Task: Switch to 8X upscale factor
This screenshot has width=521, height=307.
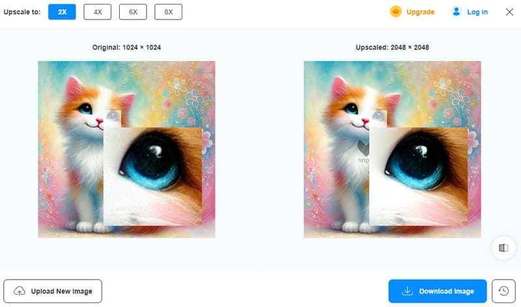Action: pyautogui.click(x=169, y=12)
